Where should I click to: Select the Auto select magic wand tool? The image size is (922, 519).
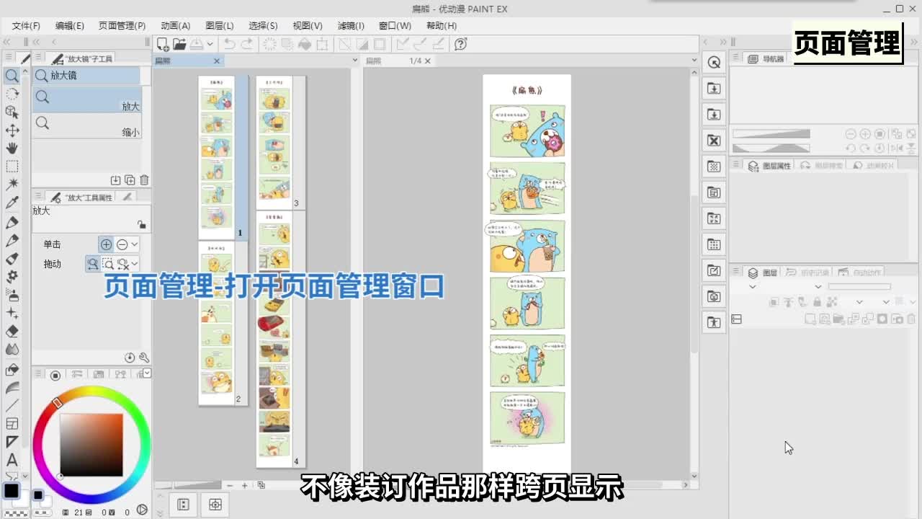point(12,185)
